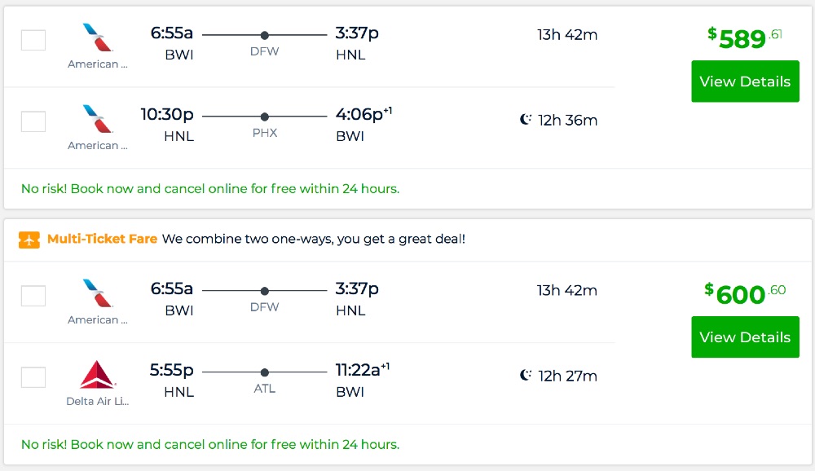This screenshot has width=815, height=471.
Task: Check the 6:55a flight in Multi-Ticket fare
Action: [x=33, y=296]
